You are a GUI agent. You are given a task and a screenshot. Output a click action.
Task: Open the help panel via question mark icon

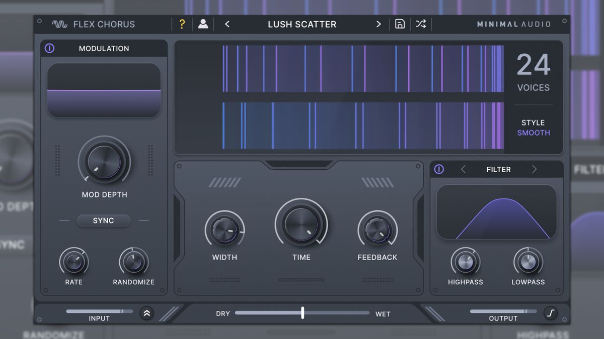[182, 24]
